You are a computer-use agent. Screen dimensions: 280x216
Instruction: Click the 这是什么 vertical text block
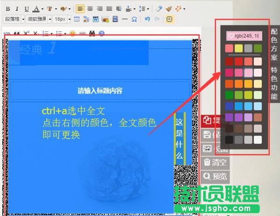click(x=179, y=139)
